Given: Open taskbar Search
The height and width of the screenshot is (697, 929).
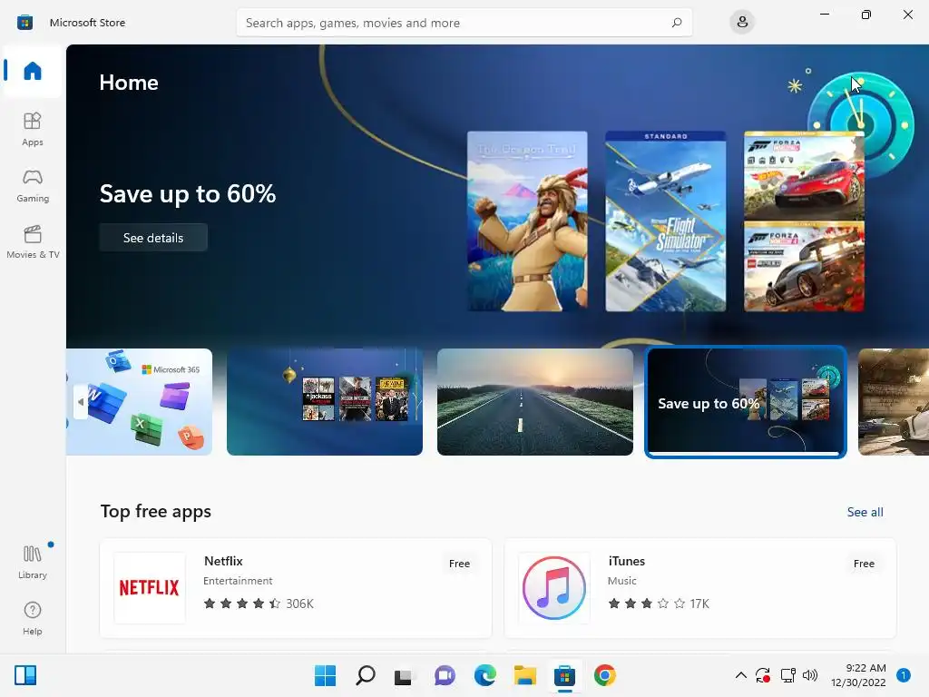Looking at the screenshot, I should coord(365,675).
